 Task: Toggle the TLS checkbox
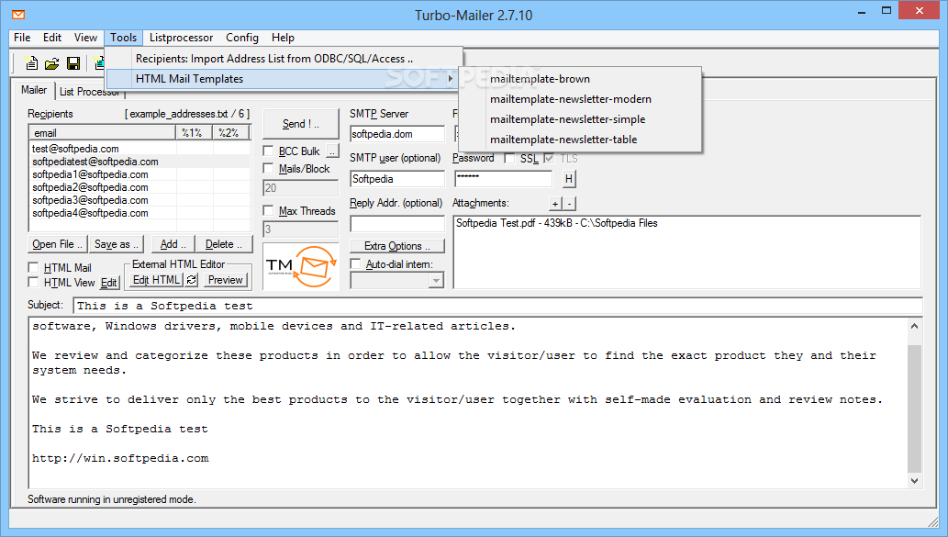pos(549,159)
